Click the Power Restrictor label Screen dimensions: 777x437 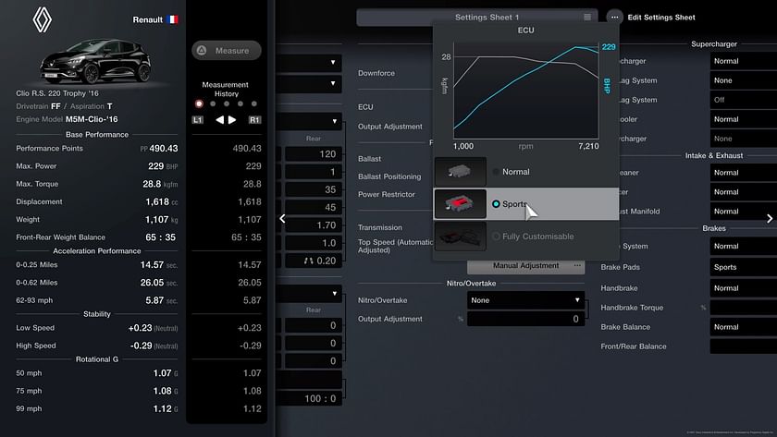click(387, 195)
